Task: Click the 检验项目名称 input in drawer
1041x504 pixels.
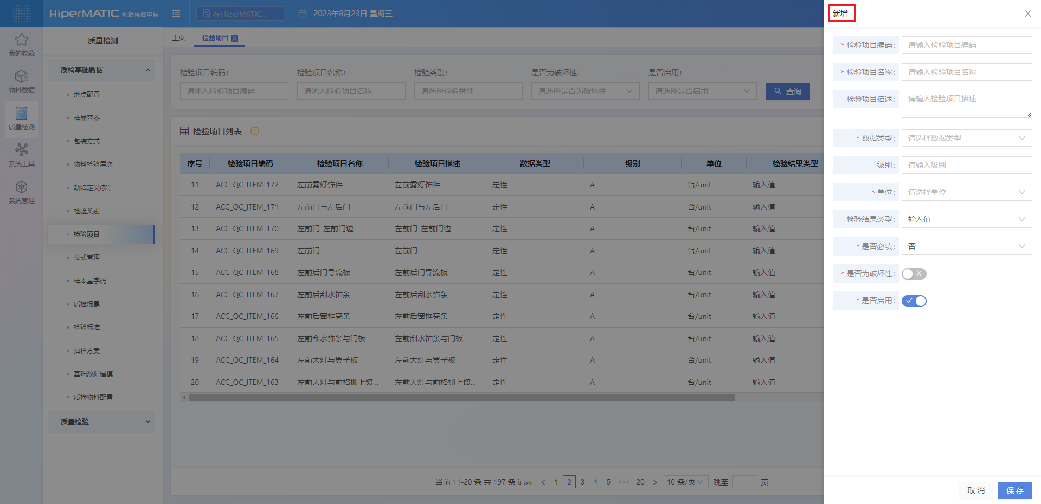Action: (967, 72)
